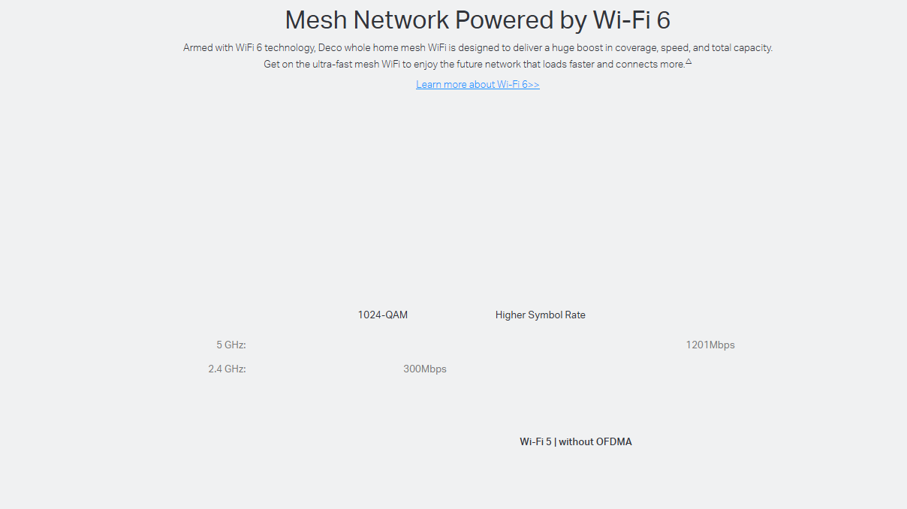Screen dimensions: 907x509
Task: Open the Learn more about Wi-Fi 6 link
Action: tap(478, 85)
